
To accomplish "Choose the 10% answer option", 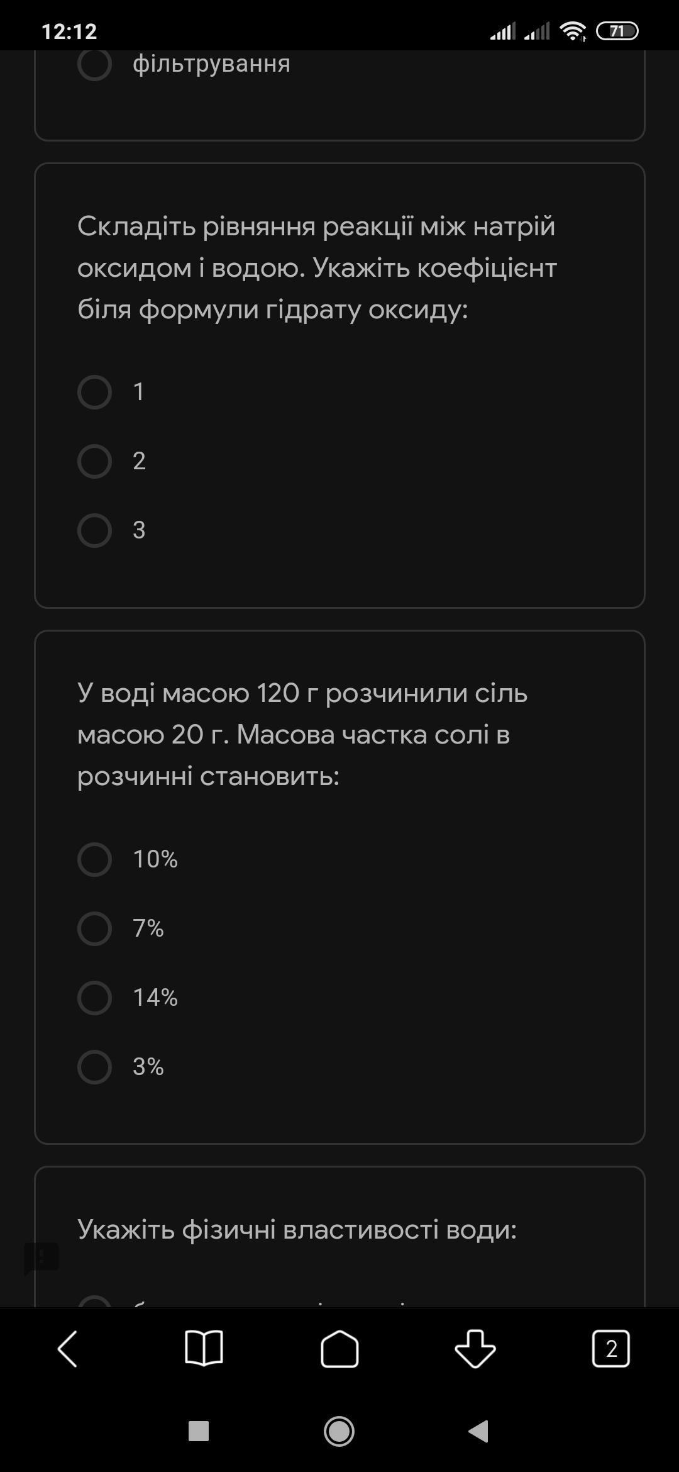I will coord(94,859).
